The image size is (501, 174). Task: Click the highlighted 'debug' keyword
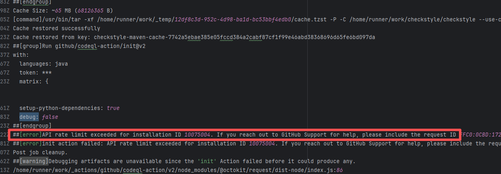[28, 117]
